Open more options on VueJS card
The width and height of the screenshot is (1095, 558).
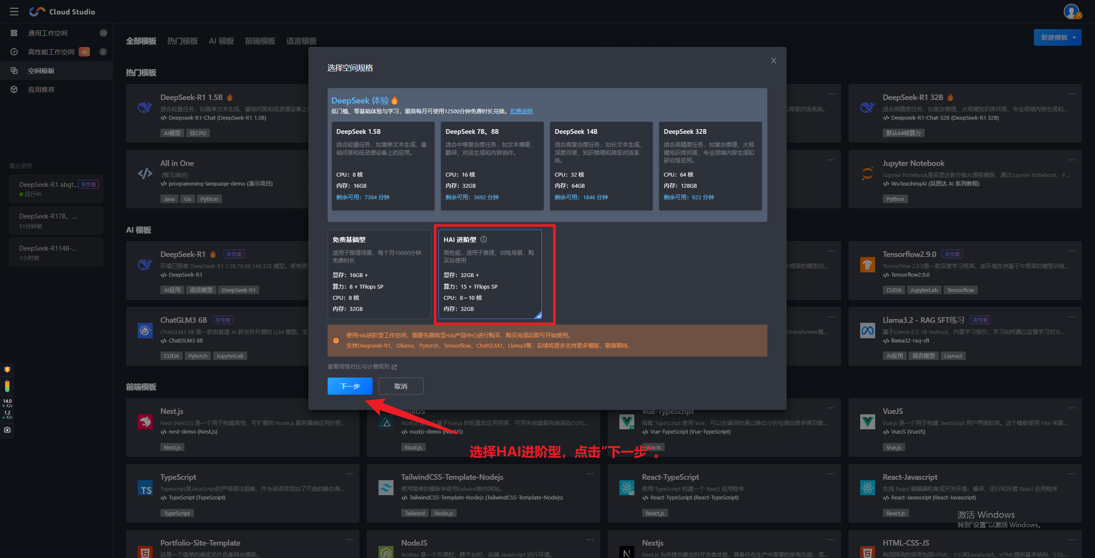tap(1071, 408)
